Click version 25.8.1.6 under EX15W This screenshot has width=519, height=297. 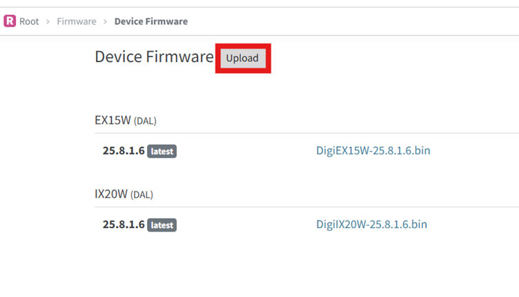coord(124,150)
